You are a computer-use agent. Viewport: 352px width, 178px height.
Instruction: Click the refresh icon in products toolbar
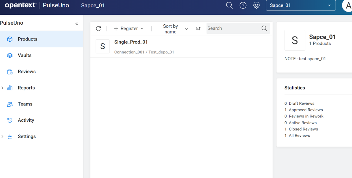pyautogui.click(x=98, y=29)
